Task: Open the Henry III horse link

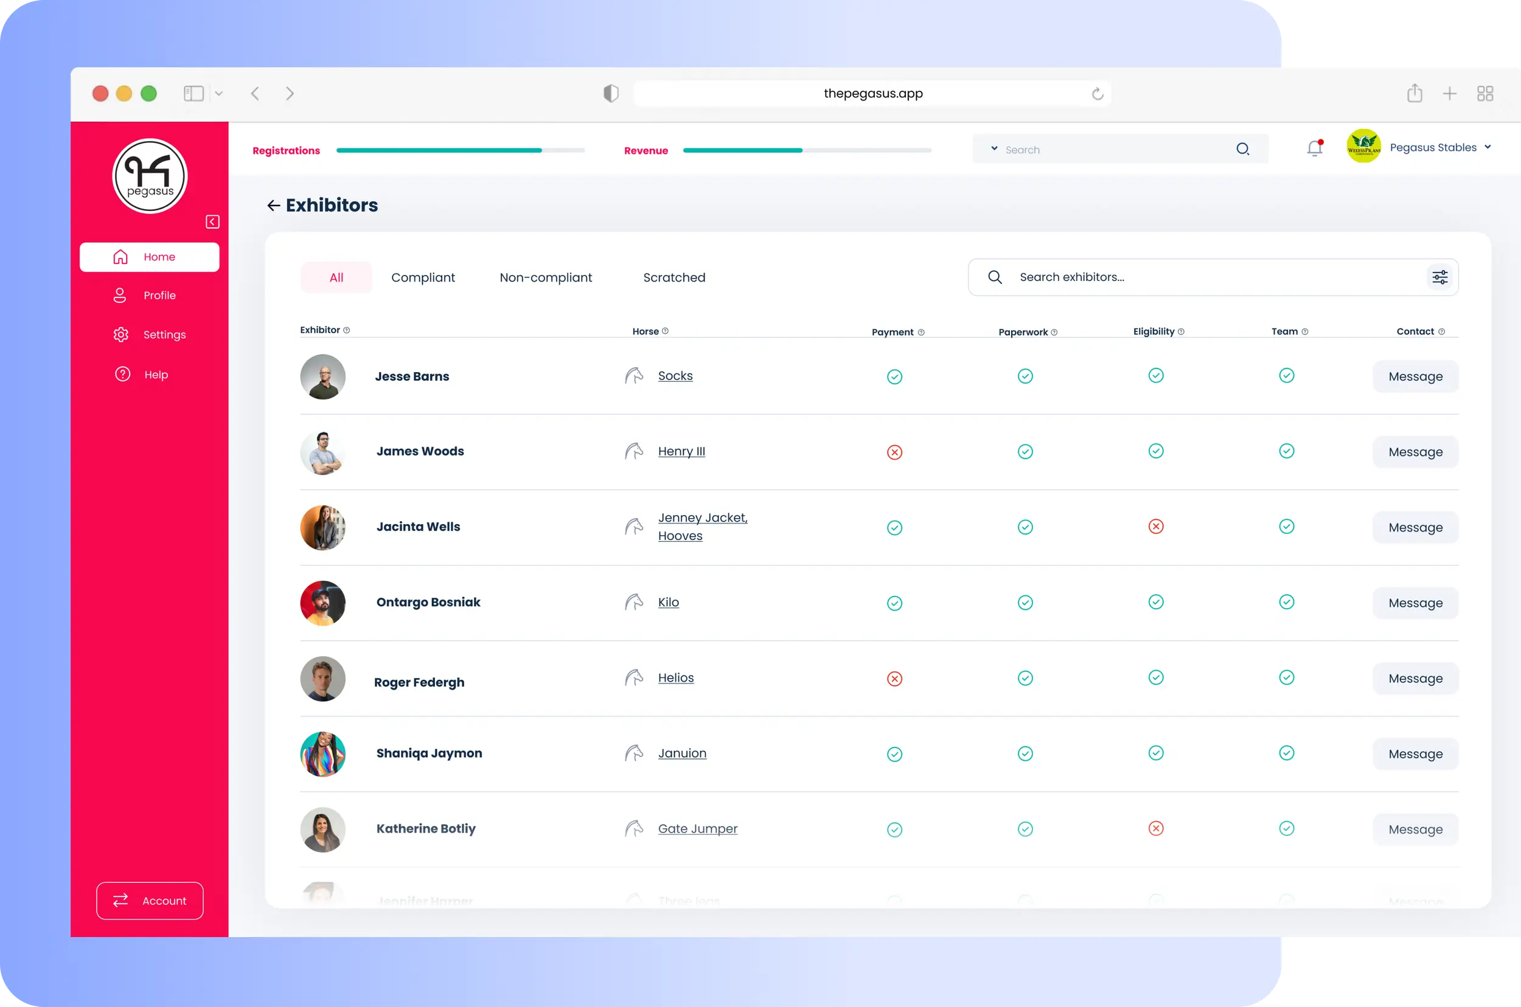Action: click(x=681, y=451)
